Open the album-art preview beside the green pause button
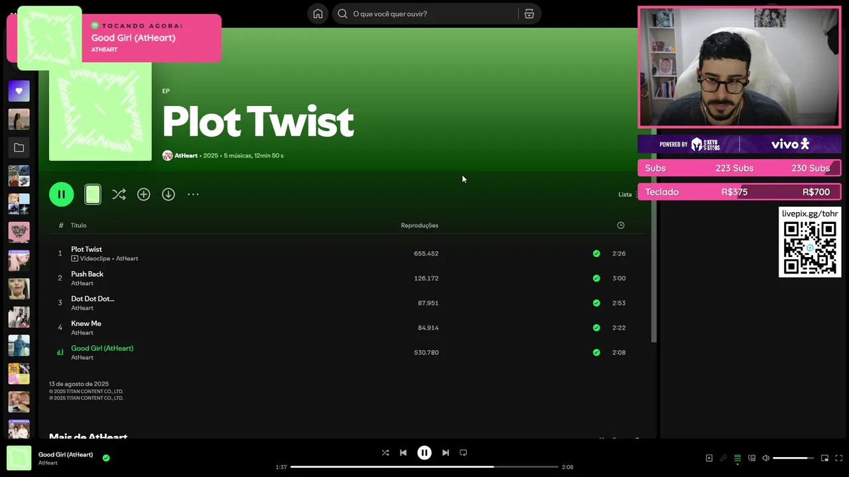This screenshot has width=849, height=477. (93, 194)
